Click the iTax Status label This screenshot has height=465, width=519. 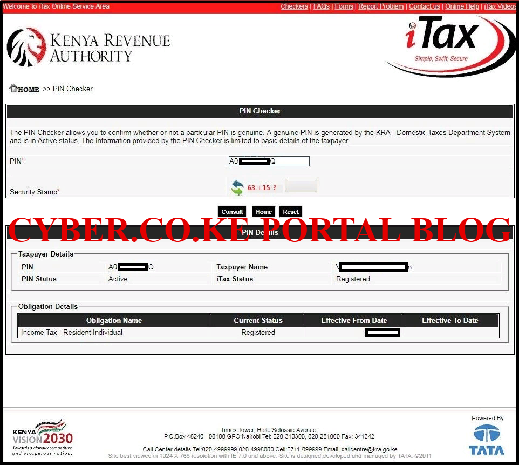point(235,279)
